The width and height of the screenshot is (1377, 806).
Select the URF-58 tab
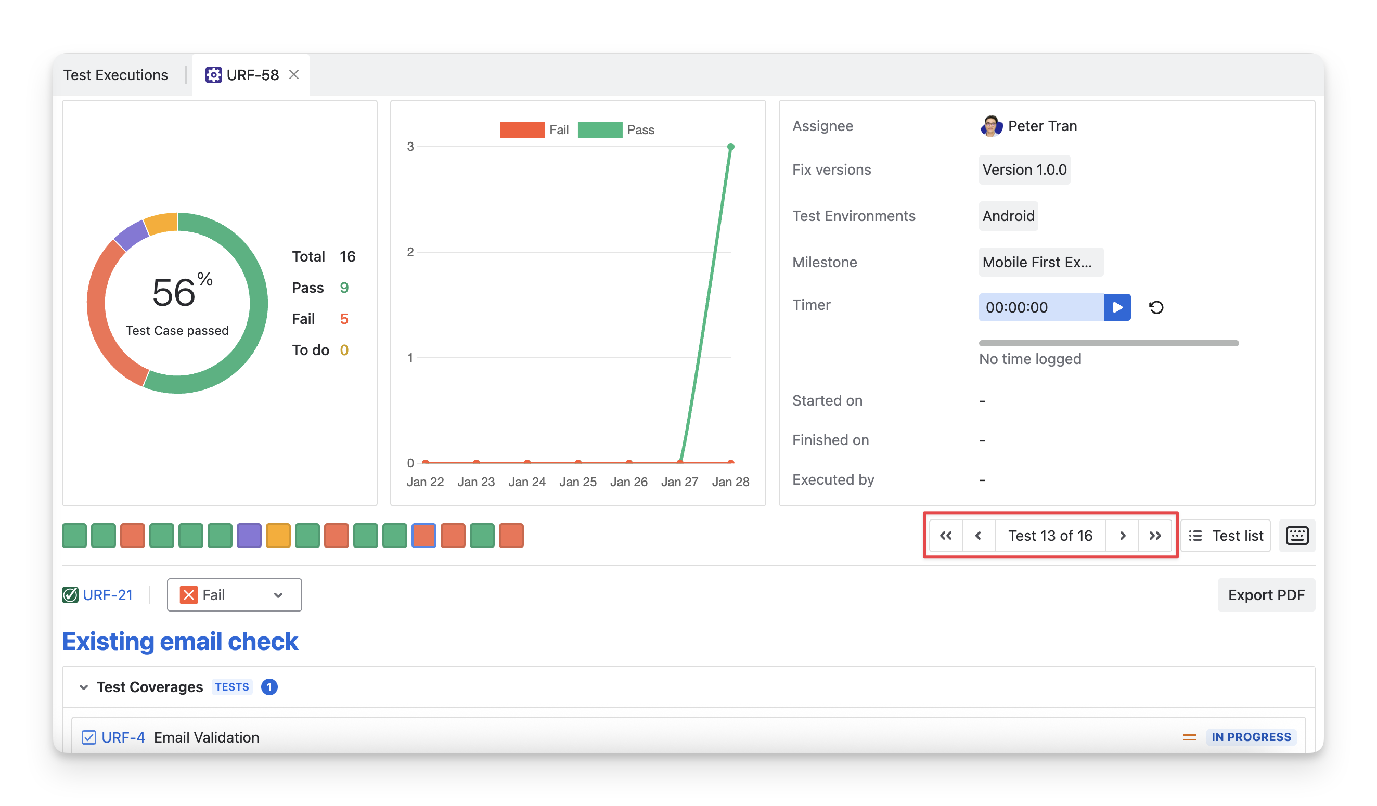pos(252,75)
